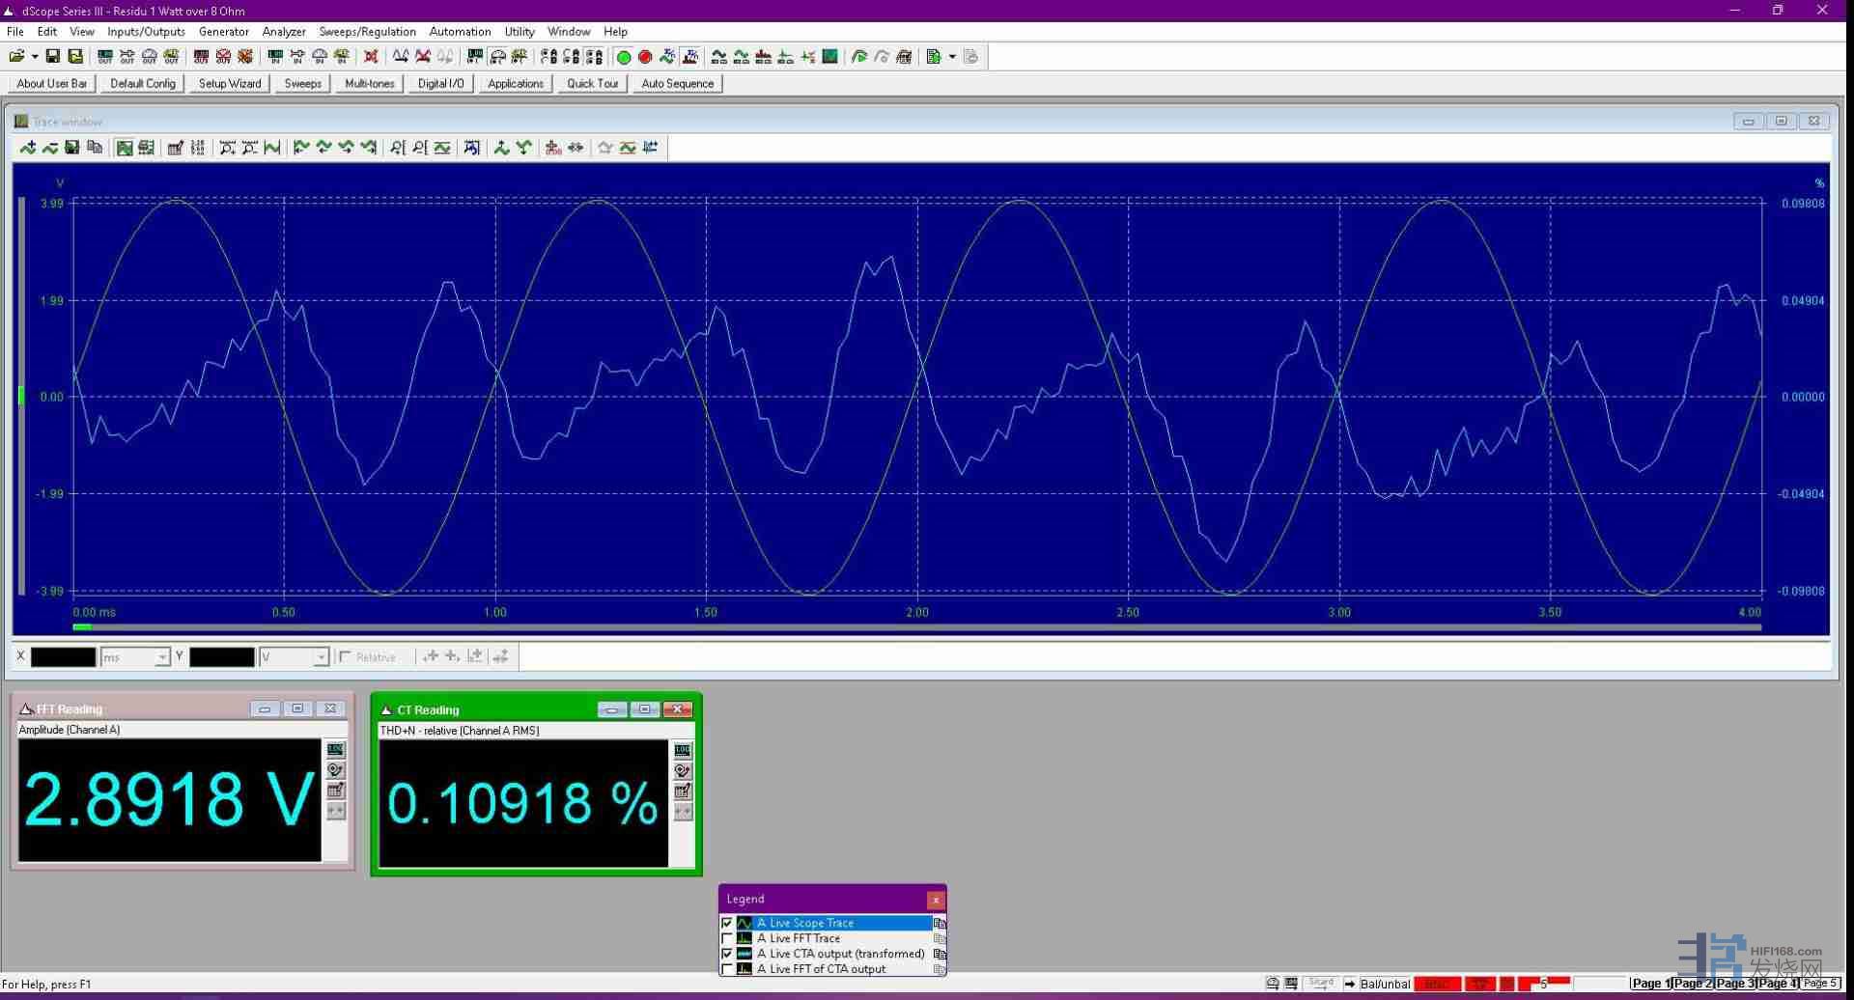This screenshot has height=1000, width=1854.
Task: Click the green circle start button in toolbar
Action: 624,57
